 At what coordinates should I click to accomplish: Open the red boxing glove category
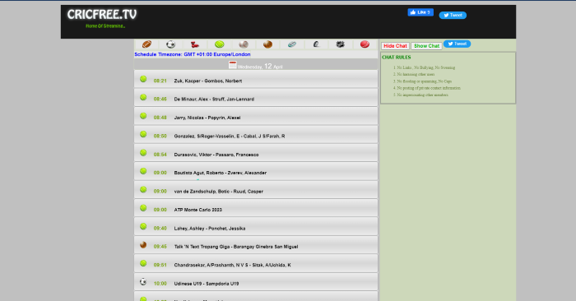(x=195, y=44)
